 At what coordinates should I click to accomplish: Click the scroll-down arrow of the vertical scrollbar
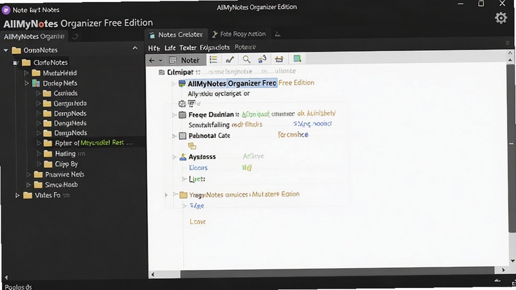click(512, 261)
